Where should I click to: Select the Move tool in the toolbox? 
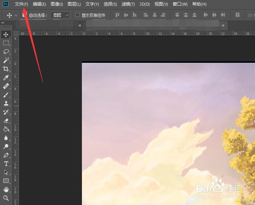point(6,34)
